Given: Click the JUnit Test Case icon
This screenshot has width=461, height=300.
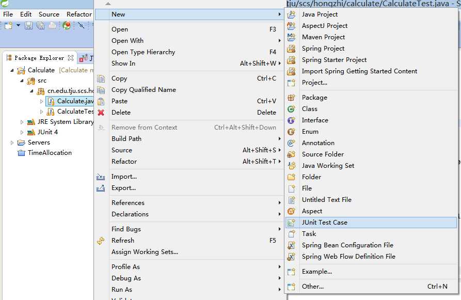Looking at the screenshot, I should click(292, 223).
